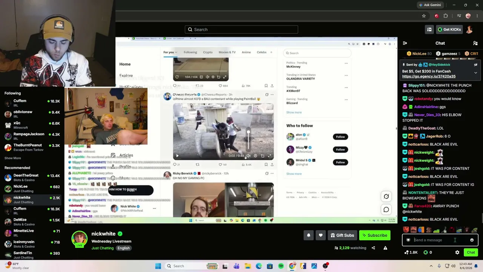483x272 pixels.
Task: Play the paintball video in stream
Action: (x=177, y=156)
